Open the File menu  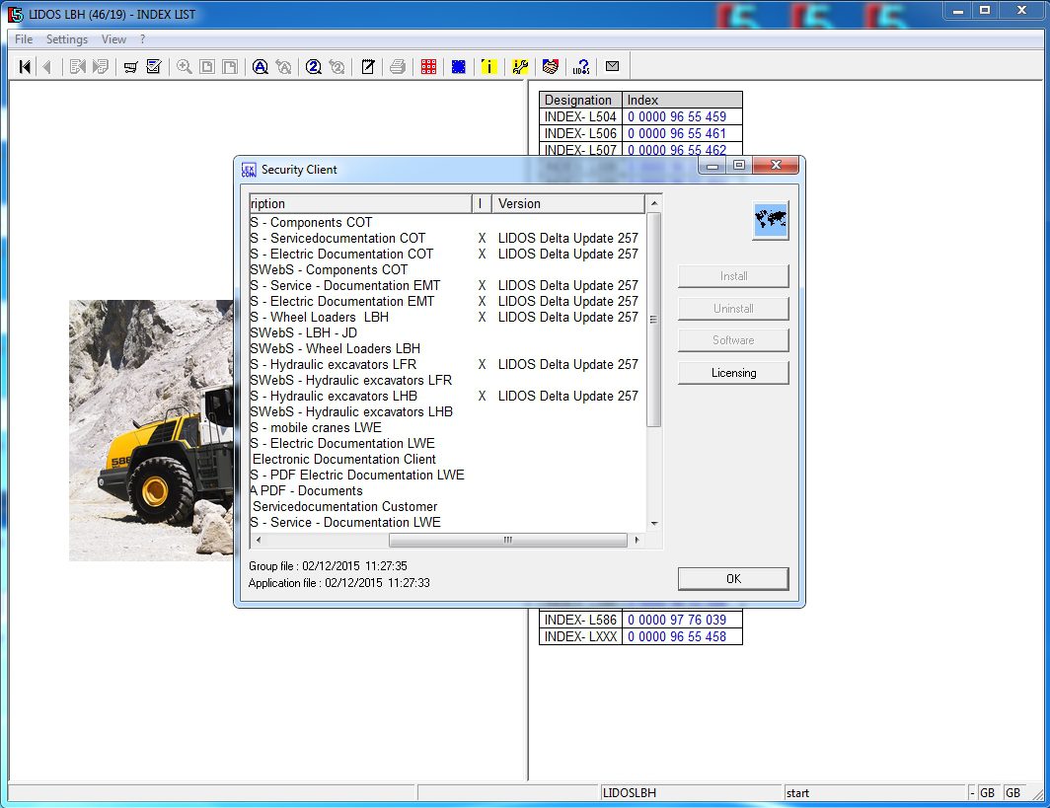click(24, 39)
